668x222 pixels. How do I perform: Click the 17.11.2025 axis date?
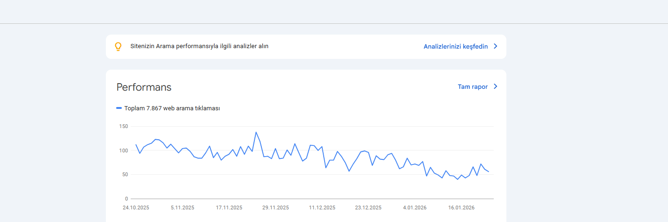click(229, 208)
